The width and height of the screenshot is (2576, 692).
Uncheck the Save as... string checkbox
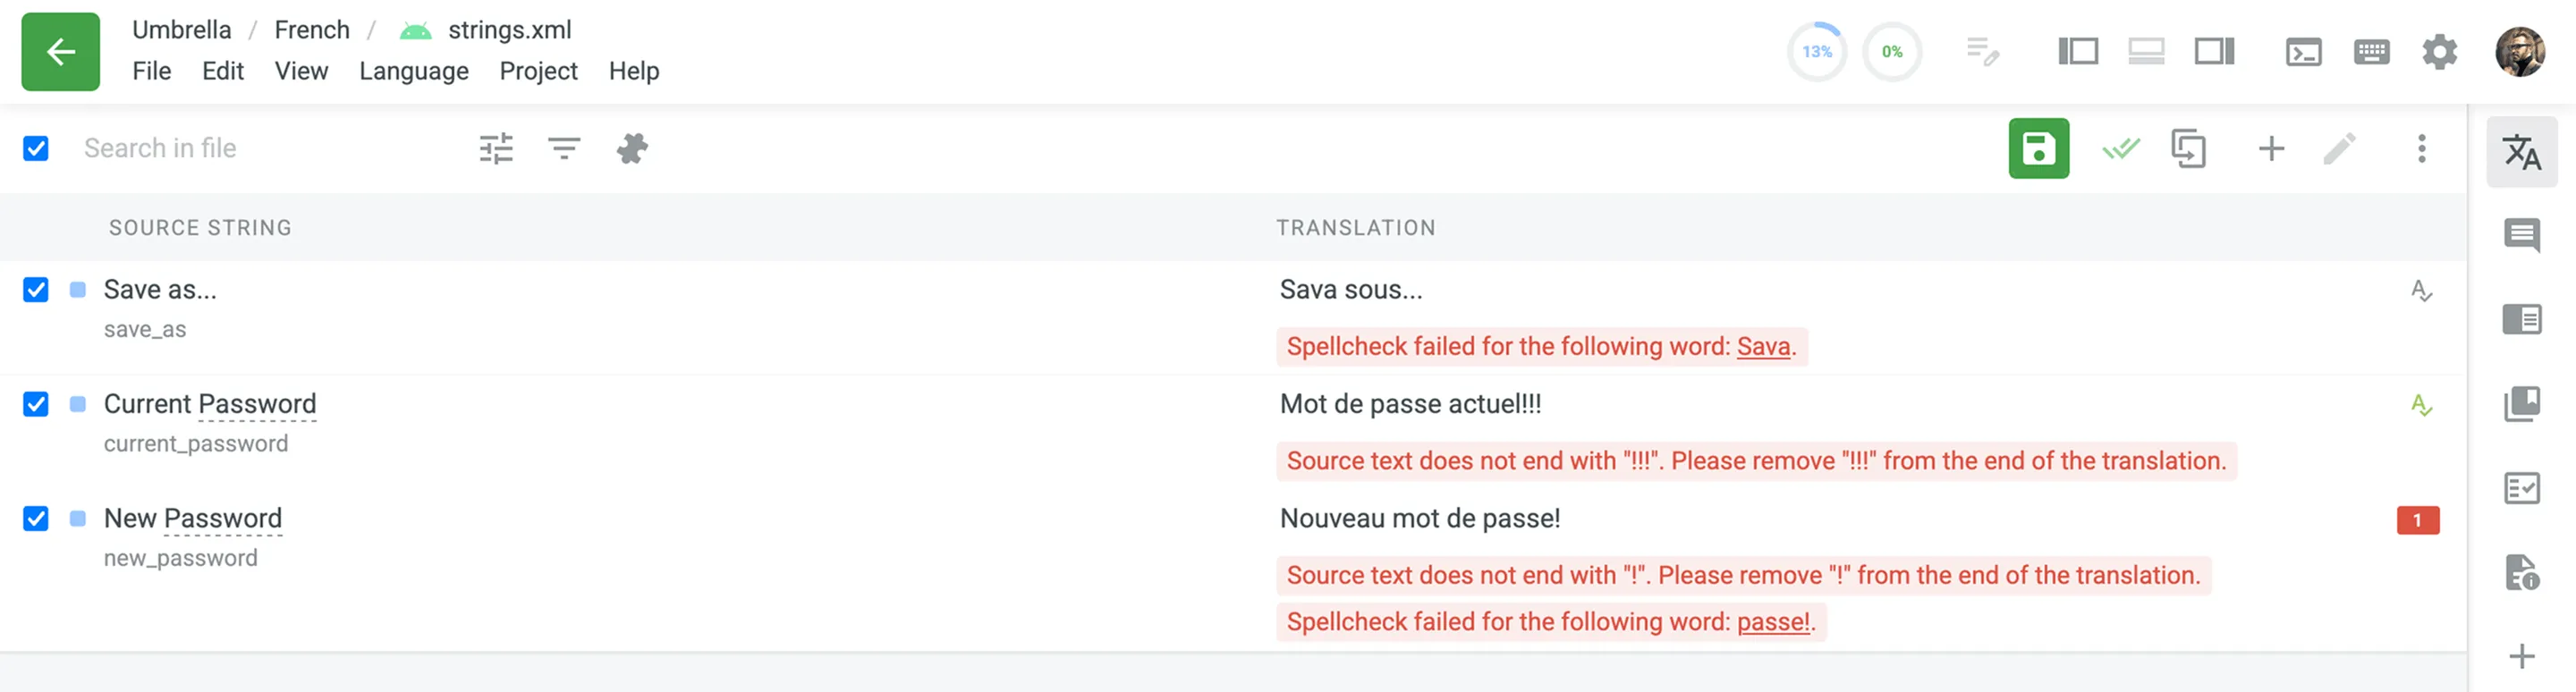pyautogui.click(x=35, y=290)
